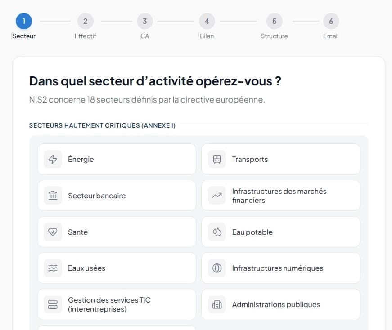
Task: Pick the Santé sector card
Action: pos(117,232)
